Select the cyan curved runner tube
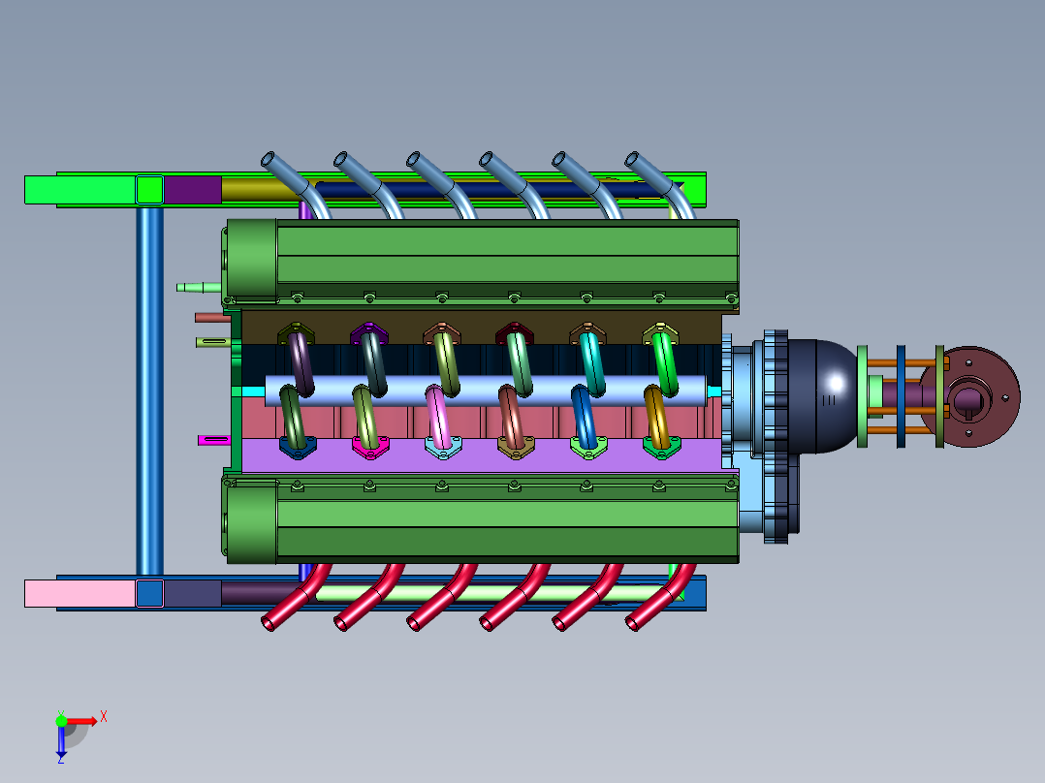The image size is (1045, 783). (591, 365)
